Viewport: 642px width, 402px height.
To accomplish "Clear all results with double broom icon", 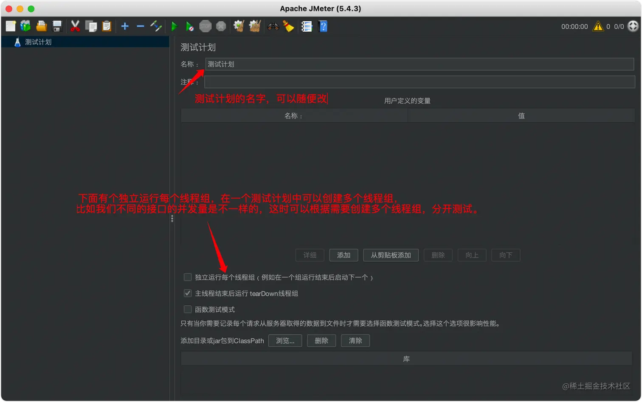I will point(255,26).
